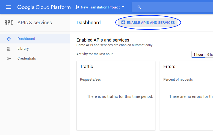Click 'Activity for the last hour' text
The width and height of the screenshot is (213, 135).
tap(94, 54)
